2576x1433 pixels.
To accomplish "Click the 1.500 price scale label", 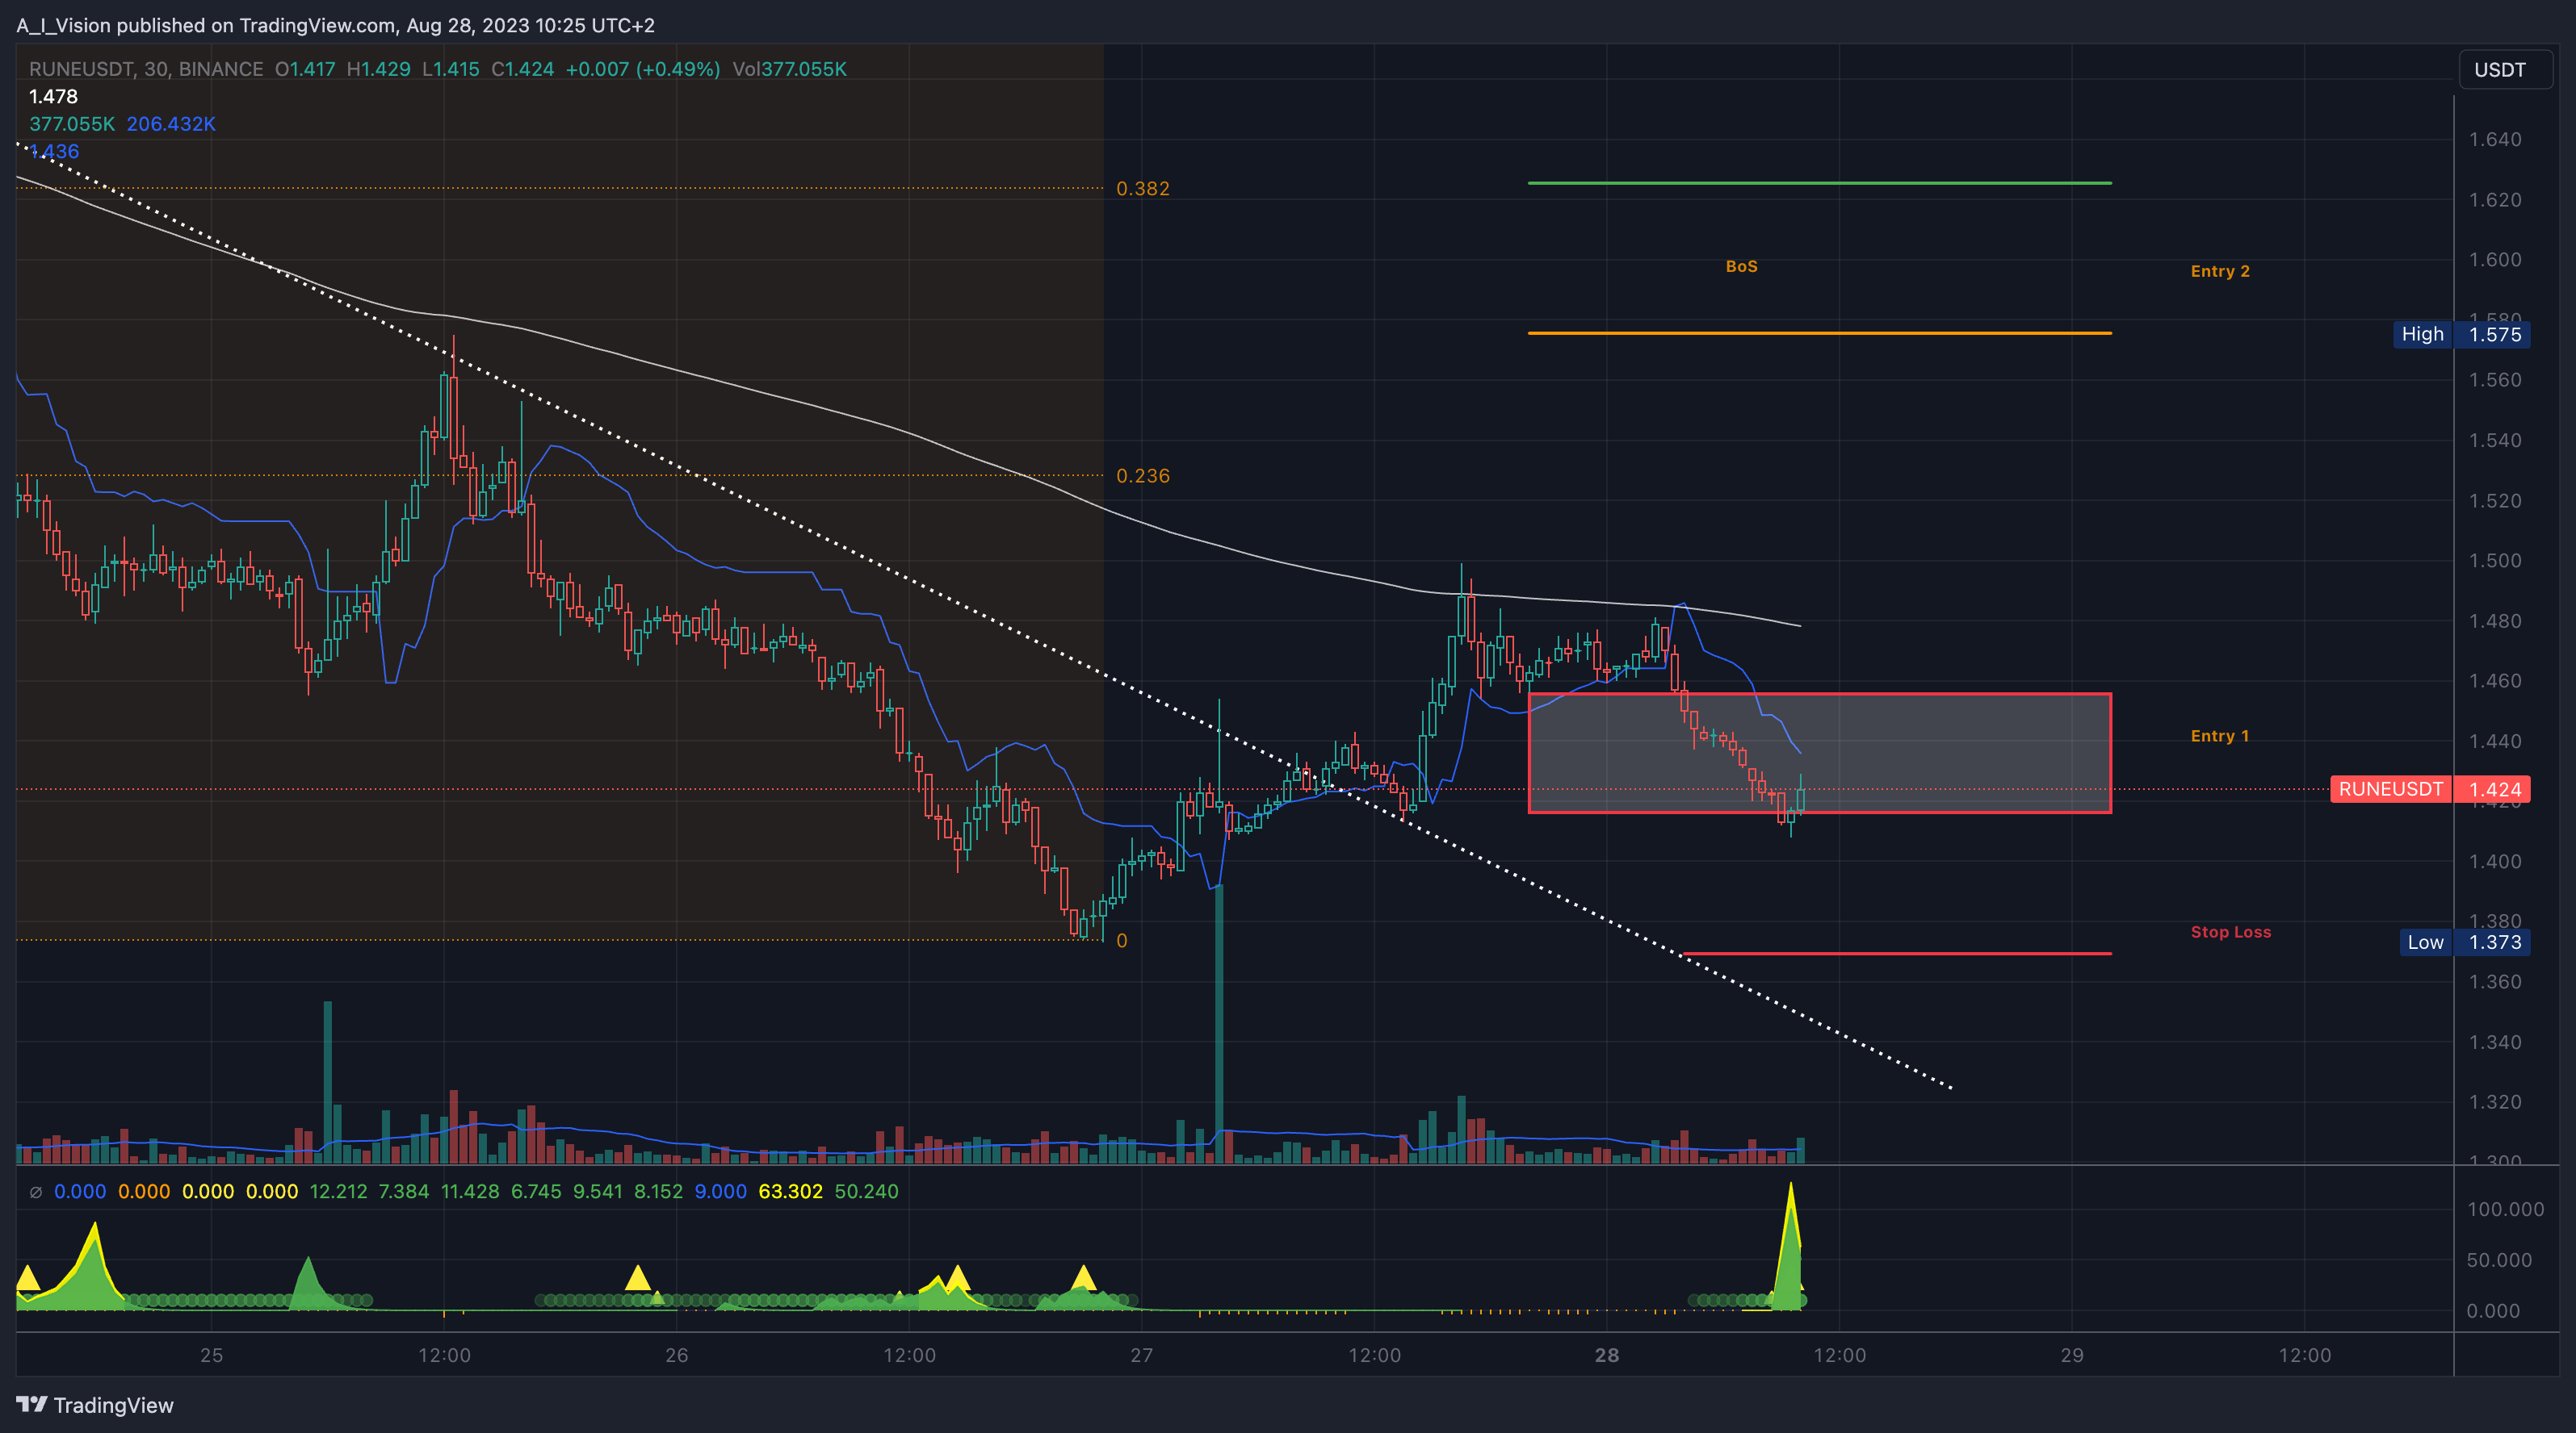I will 2494,560.
